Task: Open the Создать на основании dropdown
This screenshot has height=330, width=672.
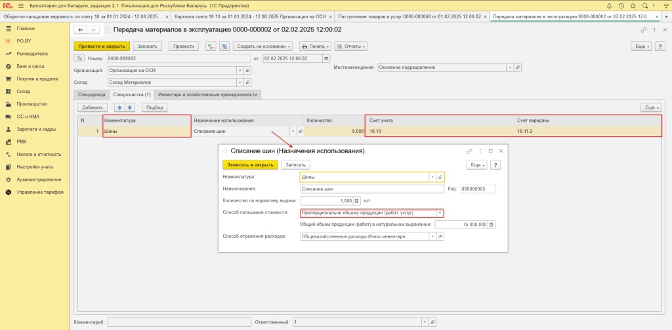Action: [262, 46]
